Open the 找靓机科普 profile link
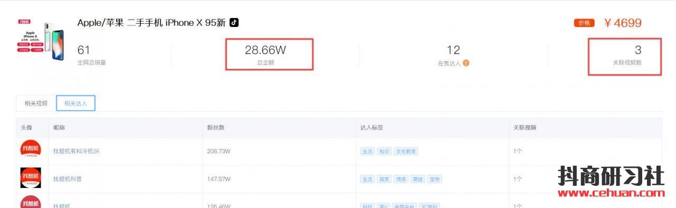This screenshot has height=208, width=676. [68, 179]
